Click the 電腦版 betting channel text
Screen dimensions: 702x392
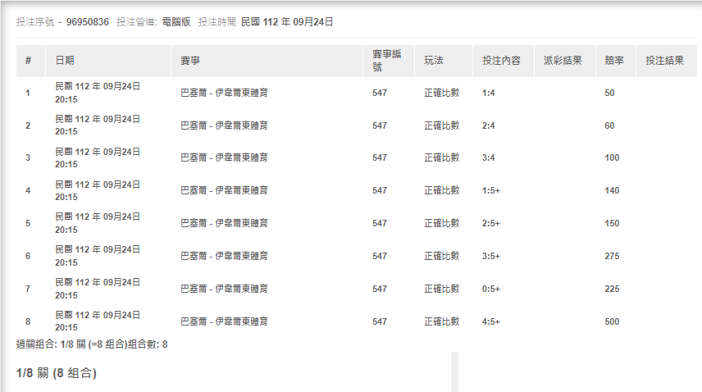point(176,22)
